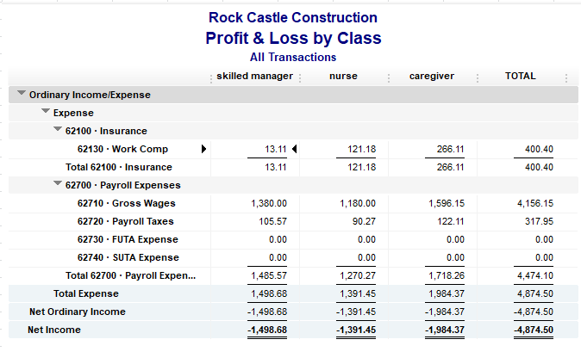Screen dimensions: 581x358
Task: Click Net Income nurse value -1,391.45
Action: click(x=356, y=330)
